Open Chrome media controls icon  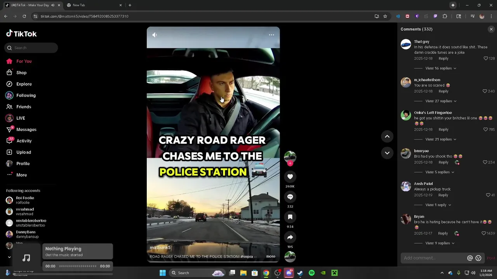click(473, 16)
